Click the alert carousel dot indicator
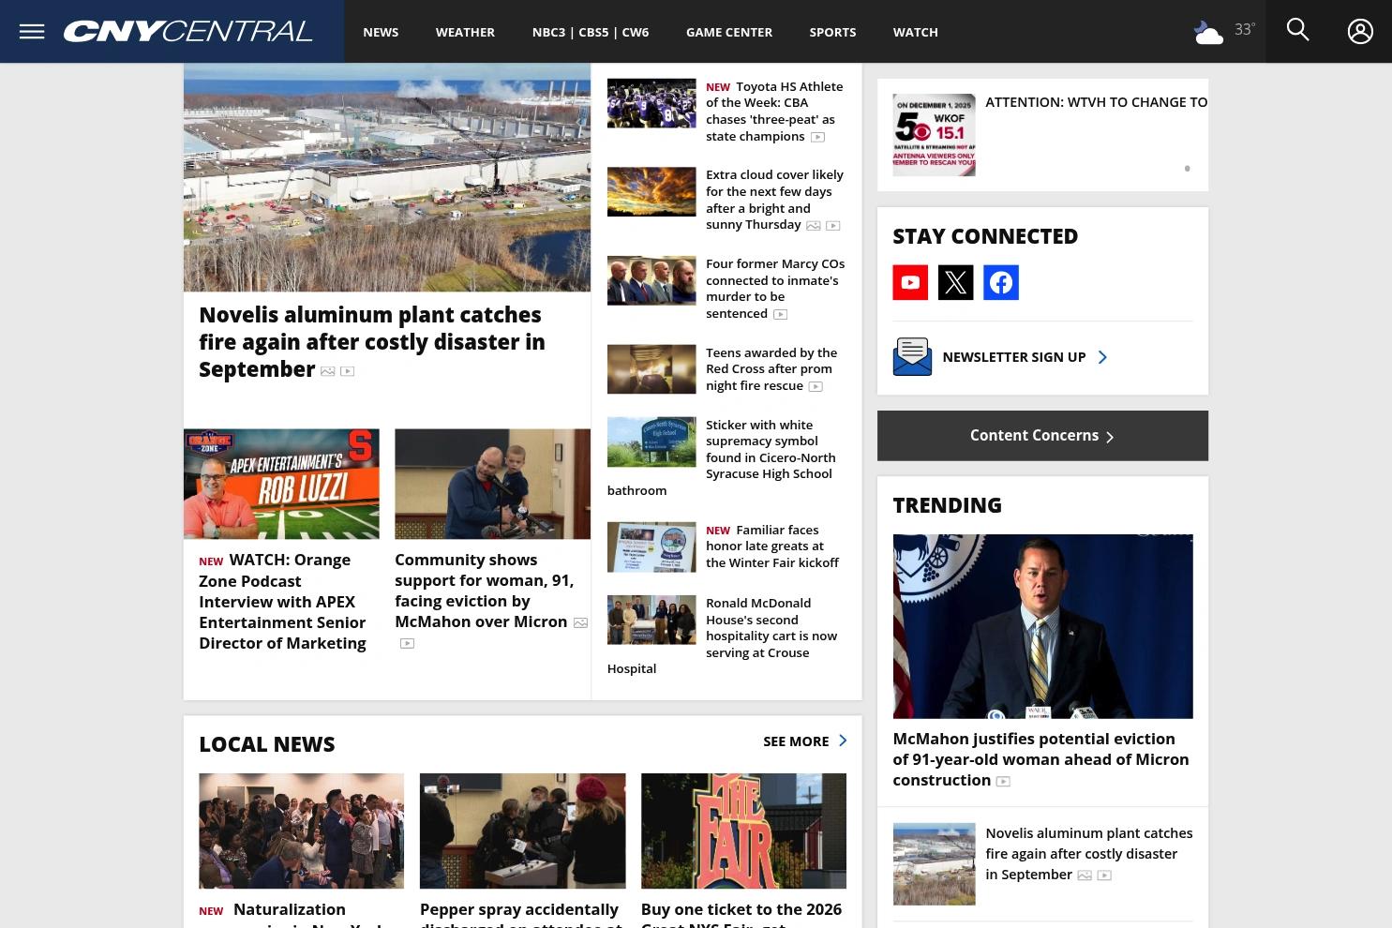Image resolution: width=1392 pixels, height=928 pixels. 1187,169
